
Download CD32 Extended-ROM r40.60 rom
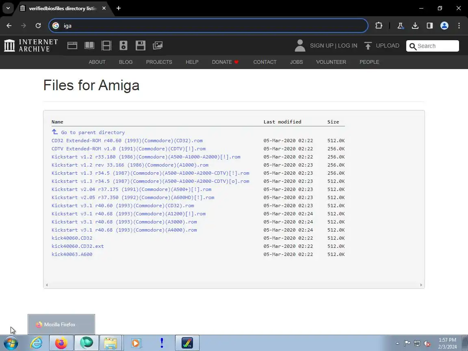127,141
